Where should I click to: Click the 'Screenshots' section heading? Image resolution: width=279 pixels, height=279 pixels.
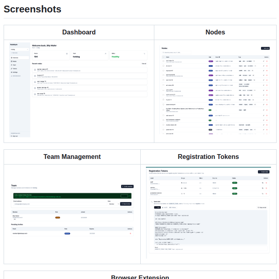(x=32, y=9)
